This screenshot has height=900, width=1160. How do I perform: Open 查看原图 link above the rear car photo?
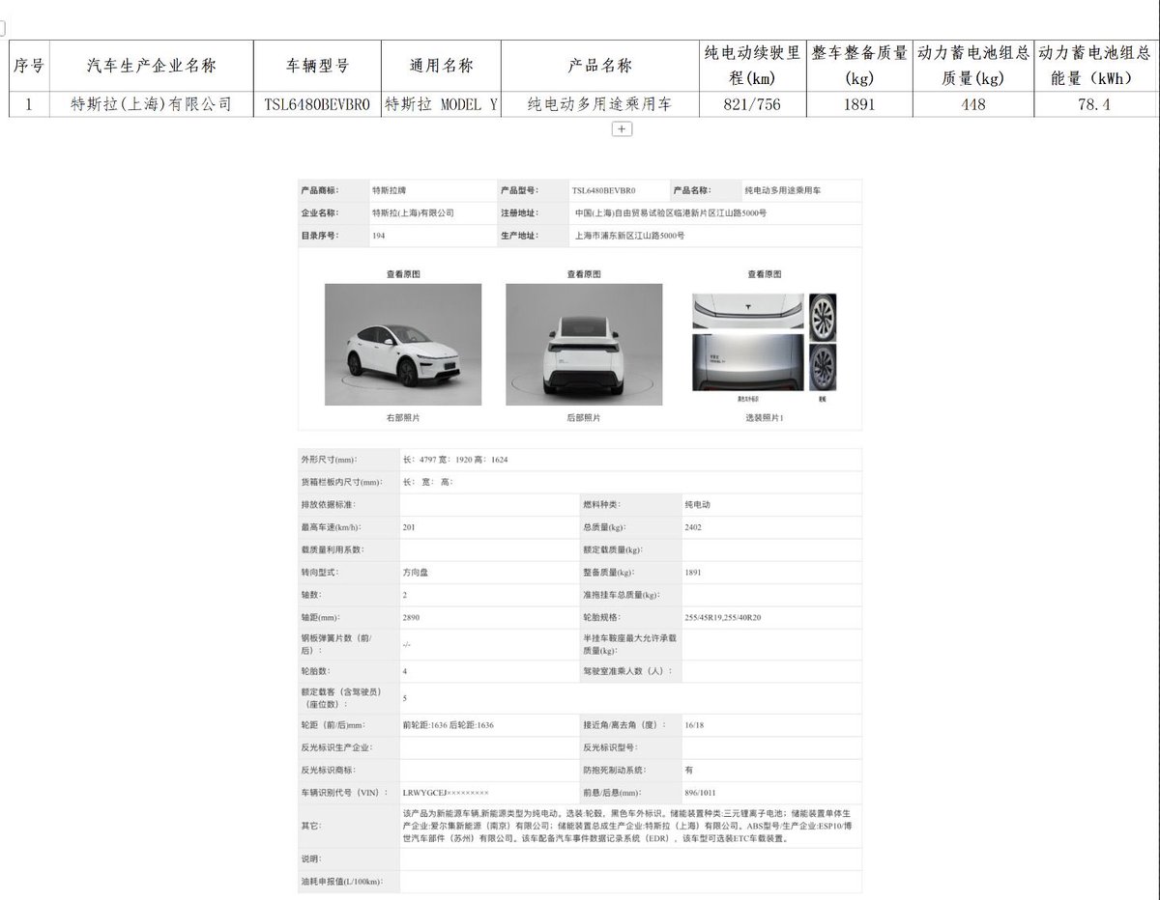tap(584, 274)
